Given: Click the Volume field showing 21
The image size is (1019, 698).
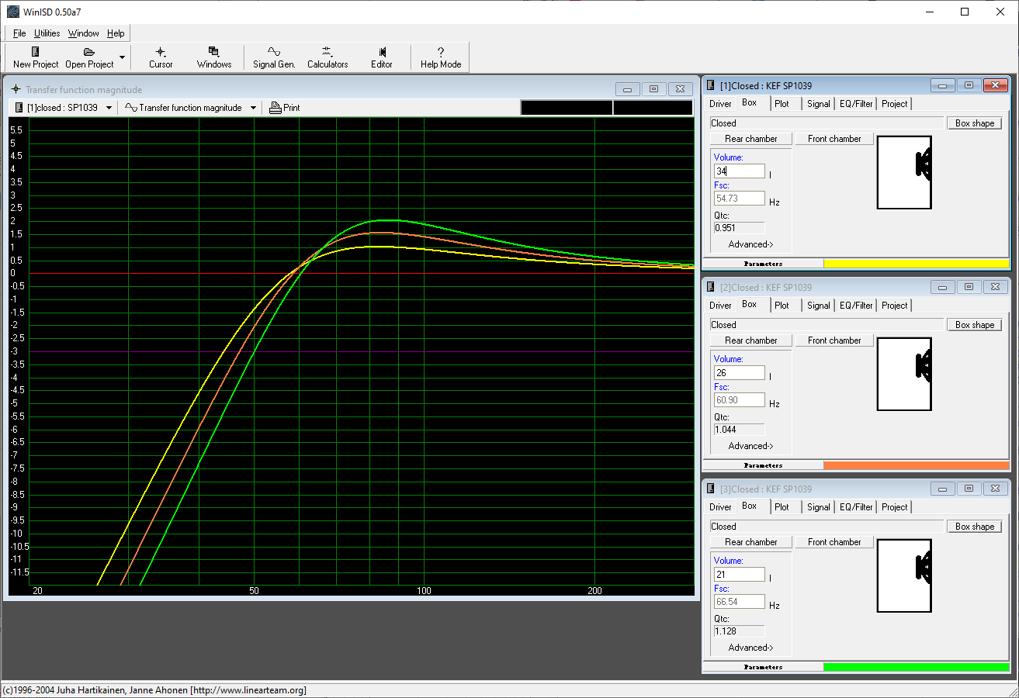Looking at the screenshot, I should coord(740,575).
